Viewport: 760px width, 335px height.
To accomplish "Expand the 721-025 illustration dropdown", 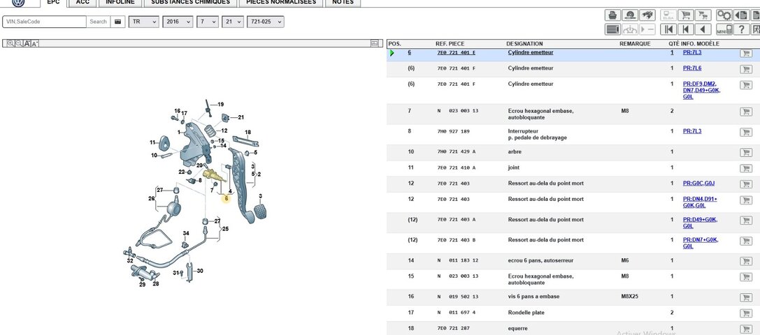I will click(266, 22).
